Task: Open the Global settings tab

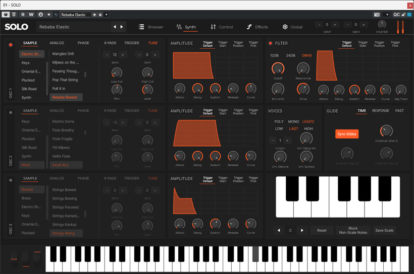Action: [x=292, y=27]
